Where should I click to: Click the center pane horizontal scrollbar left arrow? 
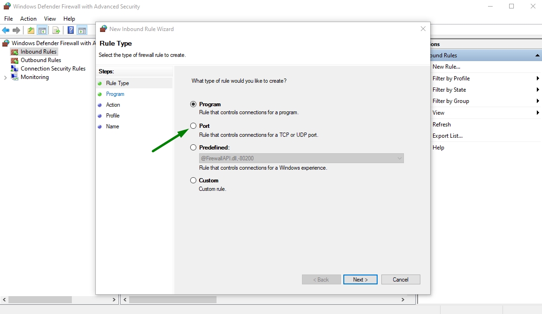pyautogui.click(x=125, y=299)
